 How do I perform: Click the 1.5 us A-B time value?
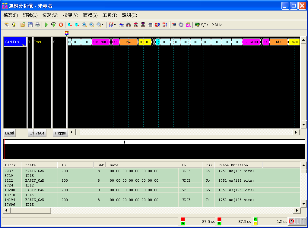pos(282,222)
